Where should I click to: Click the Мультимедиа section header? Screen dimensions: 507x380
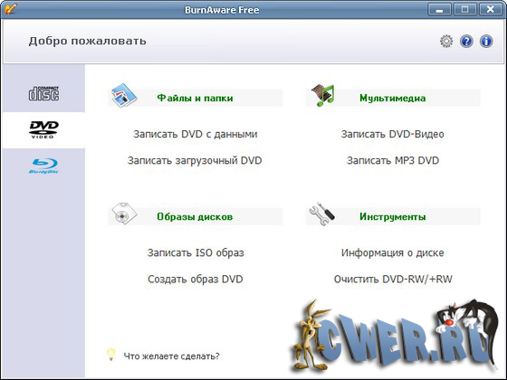(393, 98)
